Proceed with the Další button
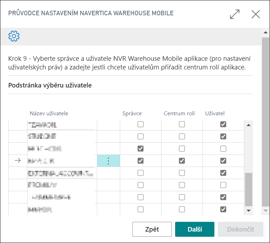The image size is (270, 243). pos(195,229)
